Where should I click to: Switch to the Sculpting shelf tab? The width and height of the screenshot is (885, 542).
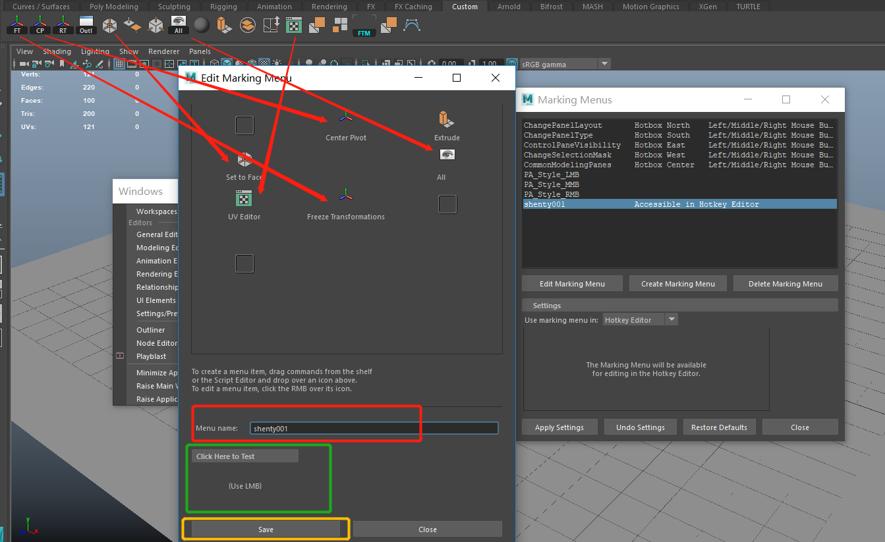coord(174,7)
